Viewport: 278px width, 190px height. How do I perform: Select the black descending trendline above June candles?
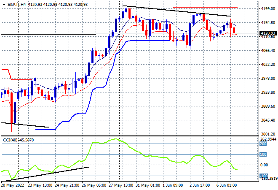click(x=177, y=11)
